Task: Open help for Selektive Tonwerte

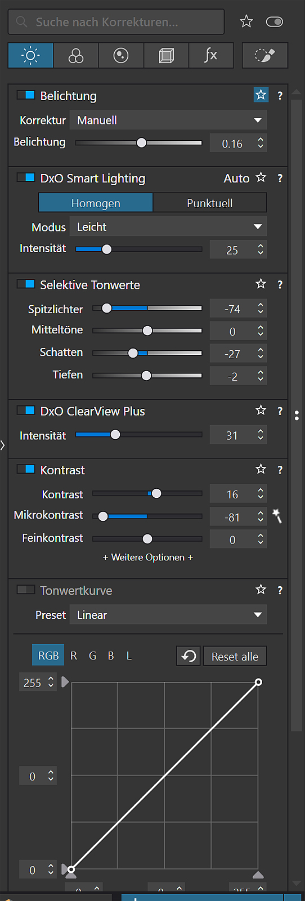Action: (x=280, y=284)
